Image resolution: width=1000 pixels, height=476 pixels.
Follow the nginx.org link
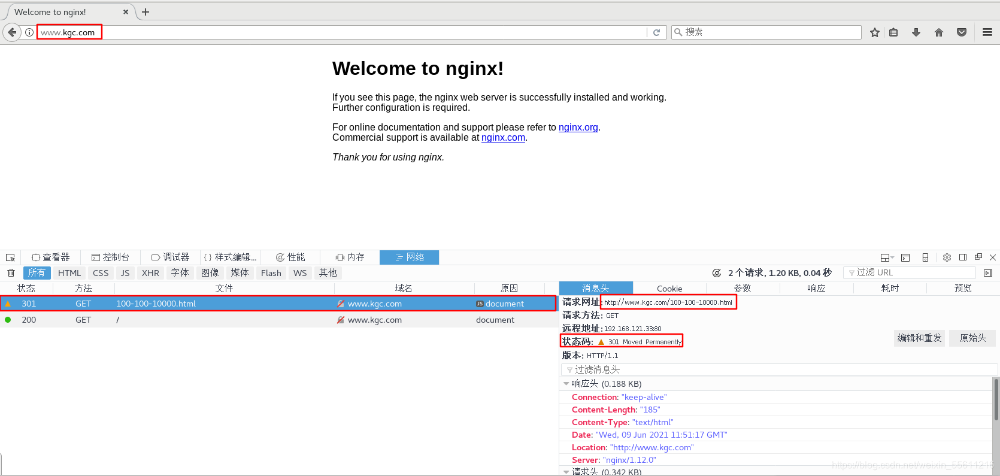pyautogui.click(x=578, y=127)
